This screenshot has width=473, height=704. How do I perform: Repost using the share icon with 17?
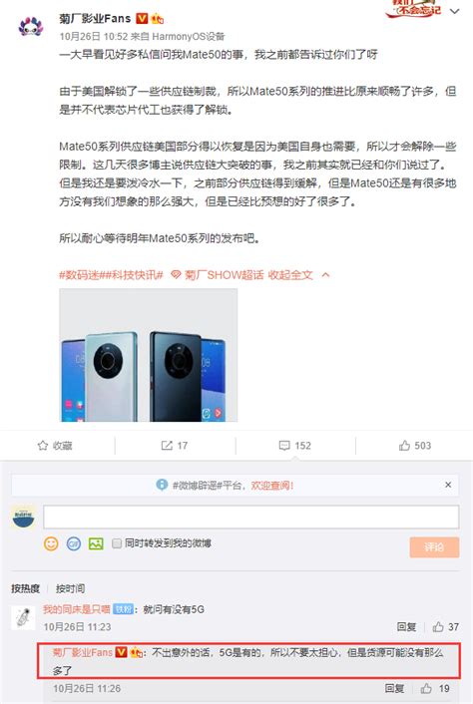tap(175, 446)
